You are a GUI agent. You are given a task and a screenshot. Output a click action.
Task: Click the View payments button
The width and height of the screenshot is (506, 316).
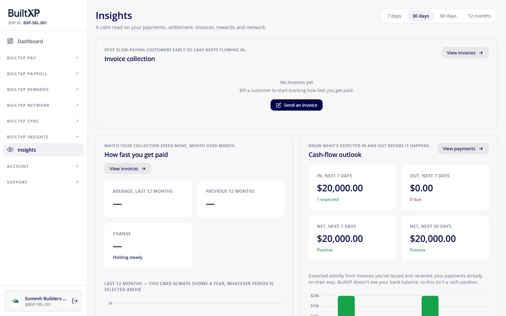463,149
